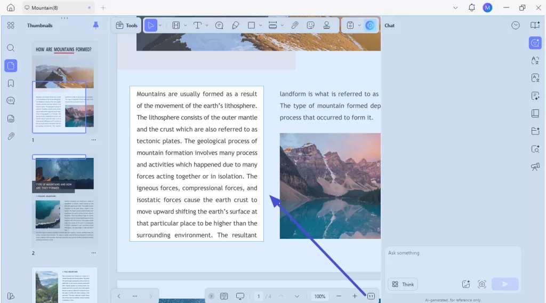Open the Tools menu
Screen dimensions: 546x303
click(127, 25)
